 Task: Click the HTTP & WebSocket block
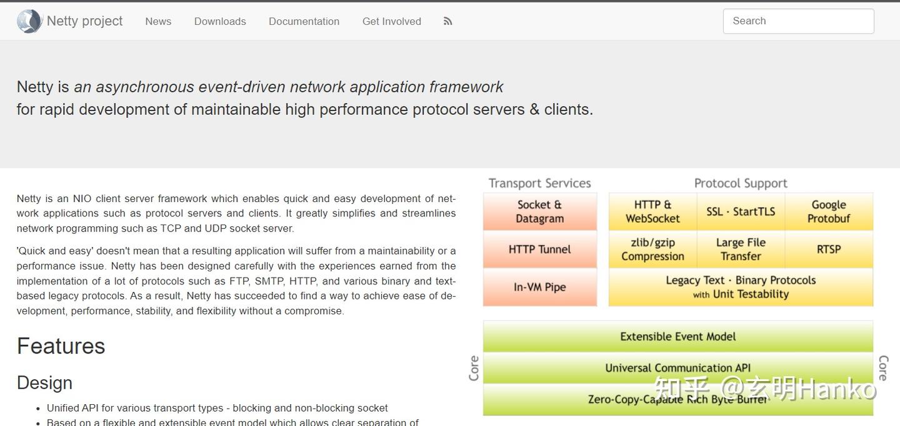(x=652, y=212)
